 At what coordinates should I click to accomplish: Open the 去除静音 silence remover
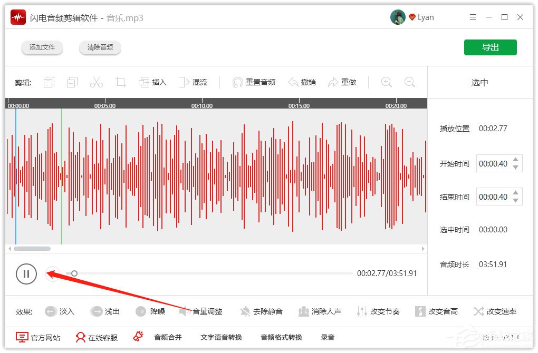pyautogui.click(x=261, y=311)
